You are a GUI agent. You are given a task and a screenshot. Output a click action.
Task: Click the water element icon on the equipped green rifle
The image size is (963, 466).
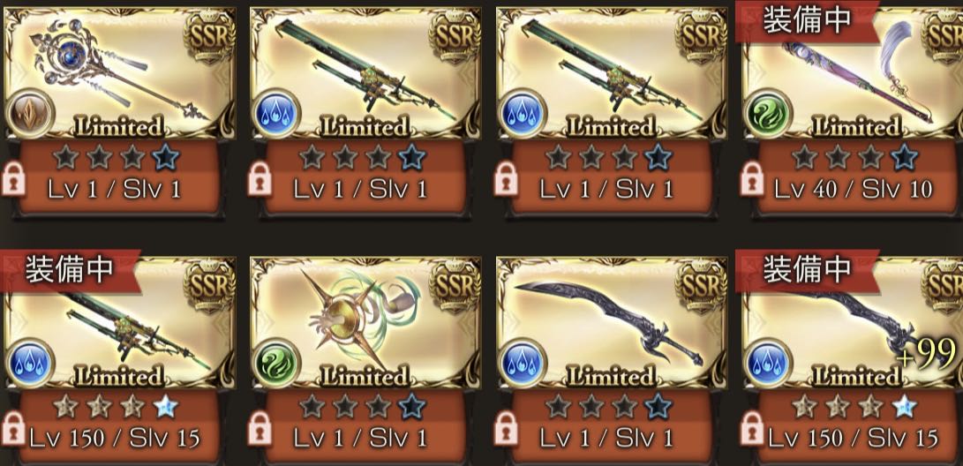(x=30, y=363)
